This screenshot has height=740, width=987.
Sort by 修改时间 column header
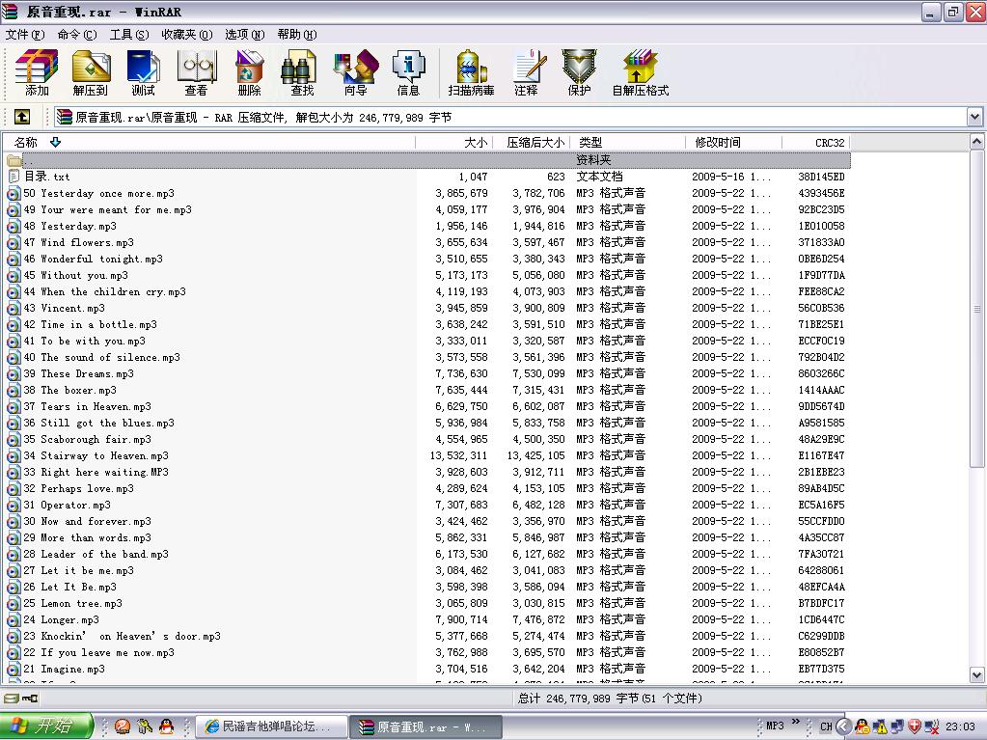tap(734, 142)
